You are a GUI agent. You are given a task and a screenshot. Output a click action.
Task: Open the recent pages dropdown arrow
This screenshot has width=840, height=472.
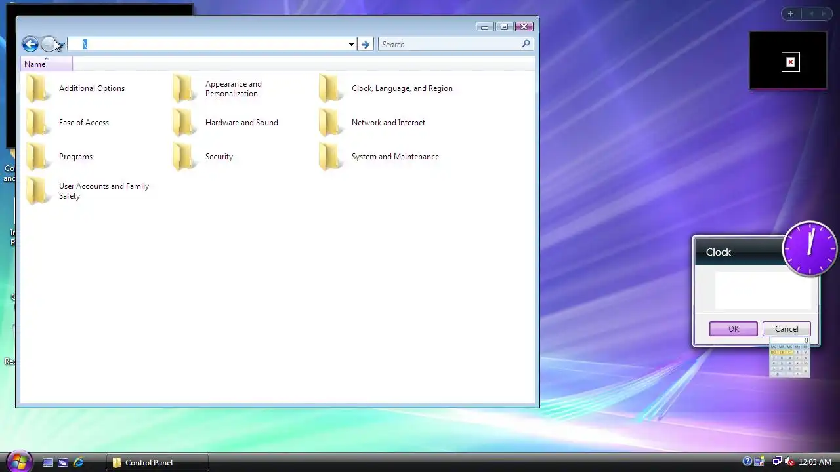(61, 45)
